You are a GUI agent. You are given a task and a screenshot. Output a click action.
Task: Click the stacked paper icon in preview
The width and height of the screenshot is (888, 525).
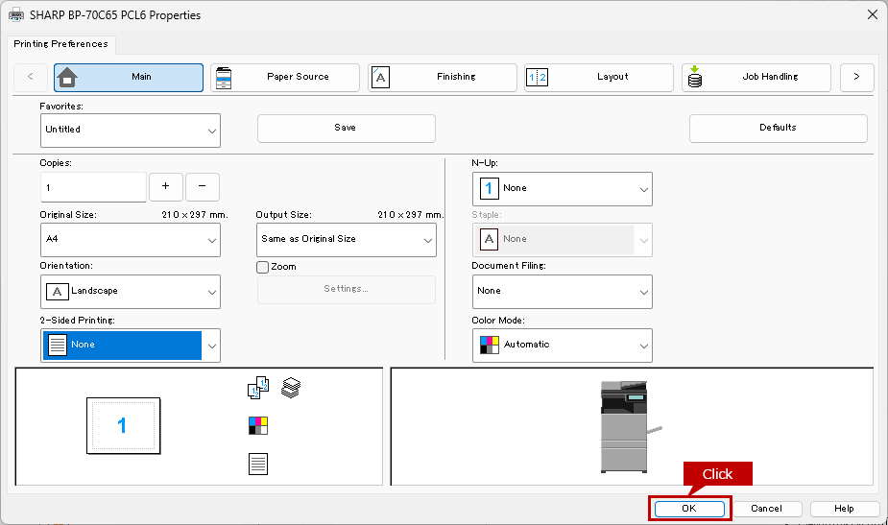[291, 388]
